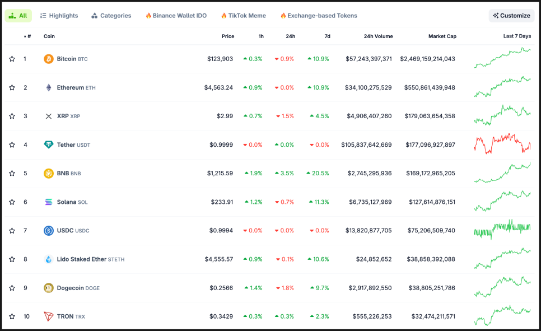Image resolution: width=541 pixels, height=331 pixels.
Task: Click the Ethereum diamond logo icon
Action: pos(49,87)
